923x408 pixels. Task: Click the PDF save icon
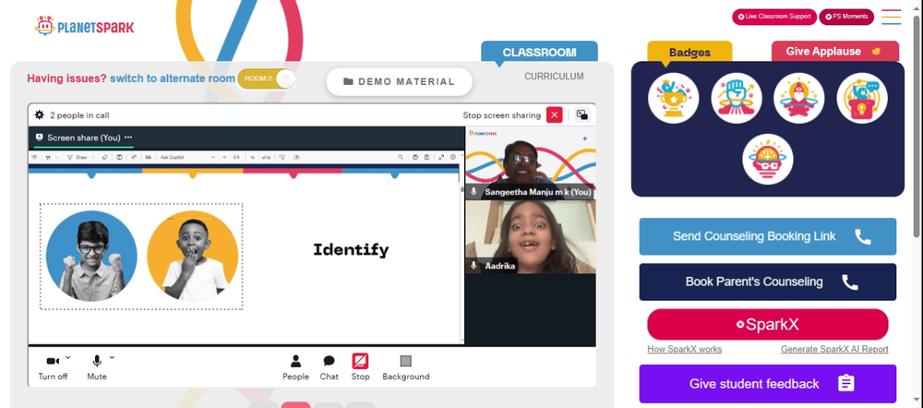tap(426, 157)
